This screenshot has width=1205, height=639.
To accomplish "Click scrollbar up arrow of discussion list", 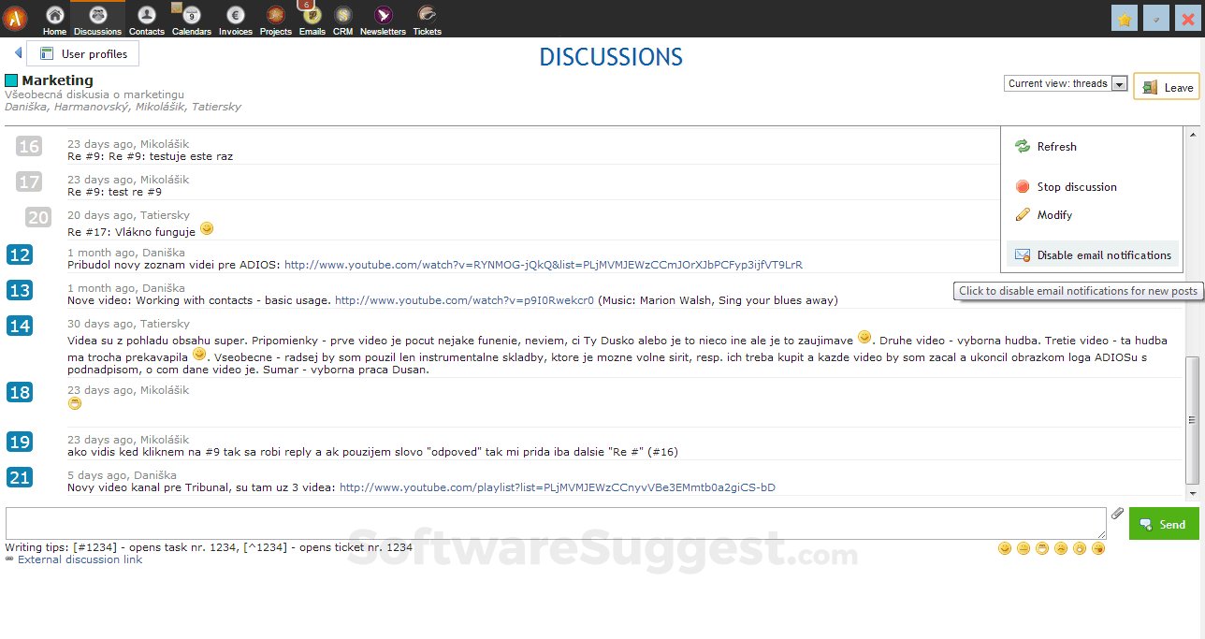I will point(1192,135).
